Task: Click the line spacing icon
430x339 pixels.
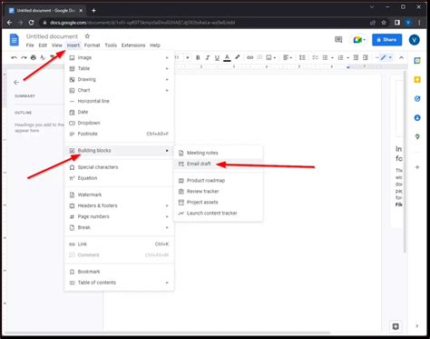Action: click(302, 57)
